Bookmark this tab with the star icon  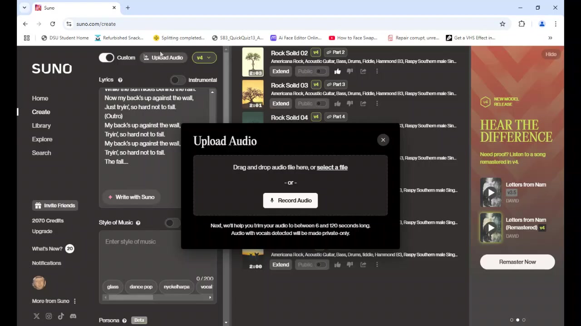click(x=502, y=24)
